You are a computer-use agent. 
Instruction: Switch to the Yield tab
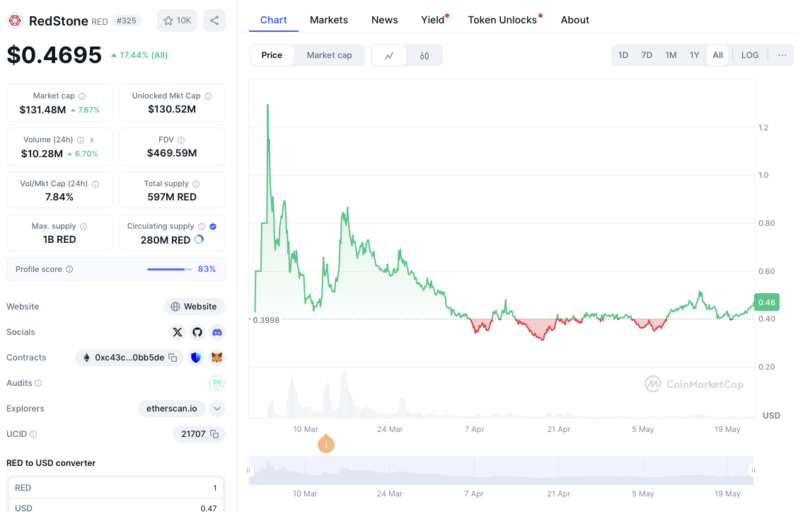(x=433, y=20)
